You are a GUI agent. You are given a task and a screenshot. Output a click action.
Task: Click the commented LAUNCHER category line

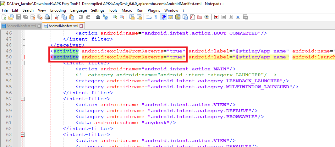tap(176, 75)
